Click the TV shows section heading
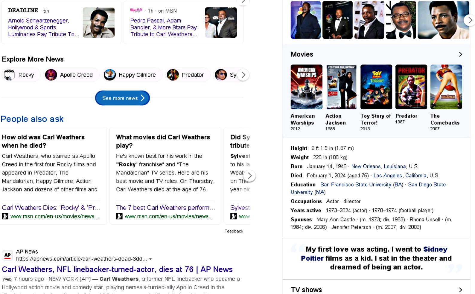This screenshot has height=294, width=475. (306, 290)
